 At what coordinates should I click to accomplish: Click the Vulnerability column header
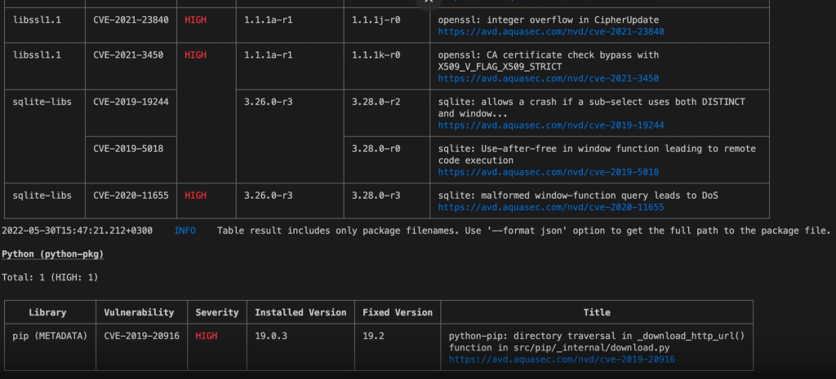(139, 313)
